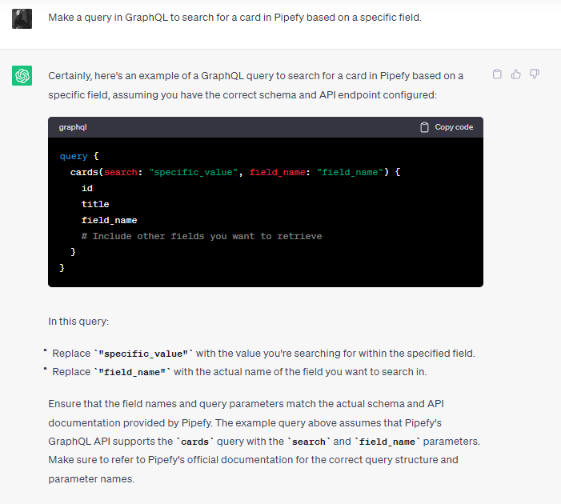Click "specific_value" string in the code block
Screen dimensions: 561x504
193,173
